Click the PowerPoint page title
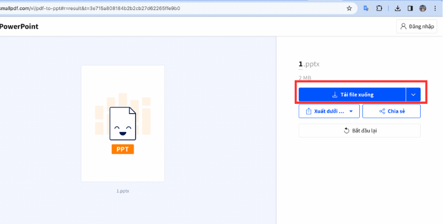The image size is (443, 224). click(x=19, y=26)
